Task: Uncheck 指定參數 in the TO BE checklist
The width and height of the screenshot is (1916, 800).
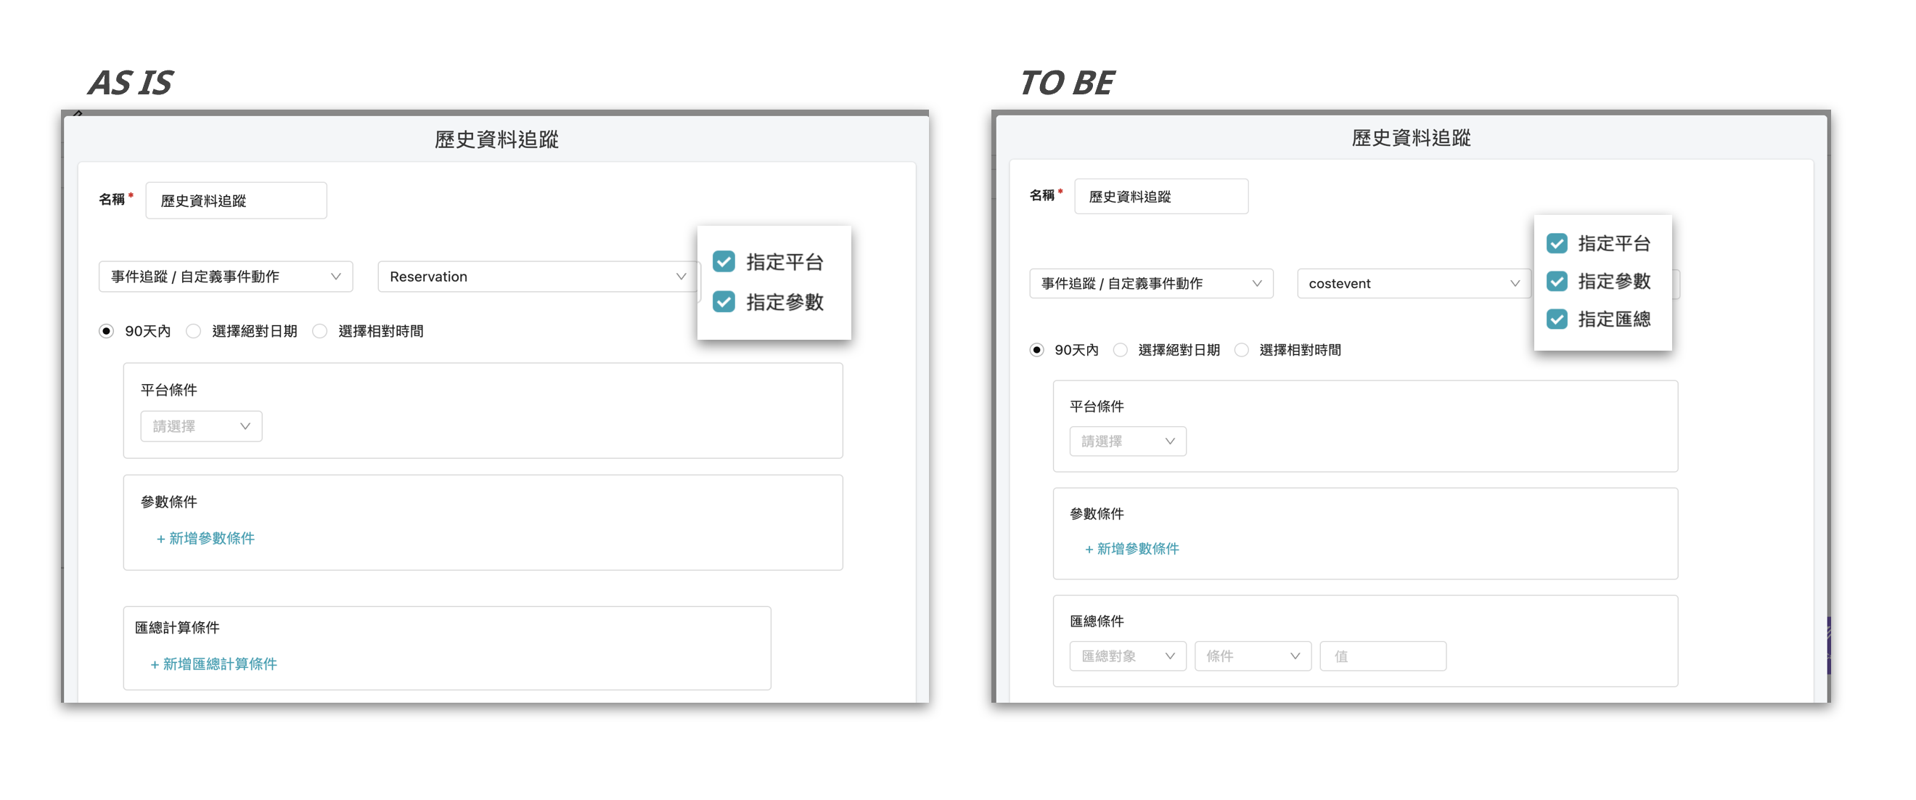Action: point(1557,281)
